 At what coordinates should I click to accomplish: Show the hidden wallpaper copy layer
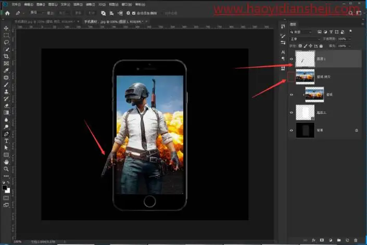click(x=292, y=76)
